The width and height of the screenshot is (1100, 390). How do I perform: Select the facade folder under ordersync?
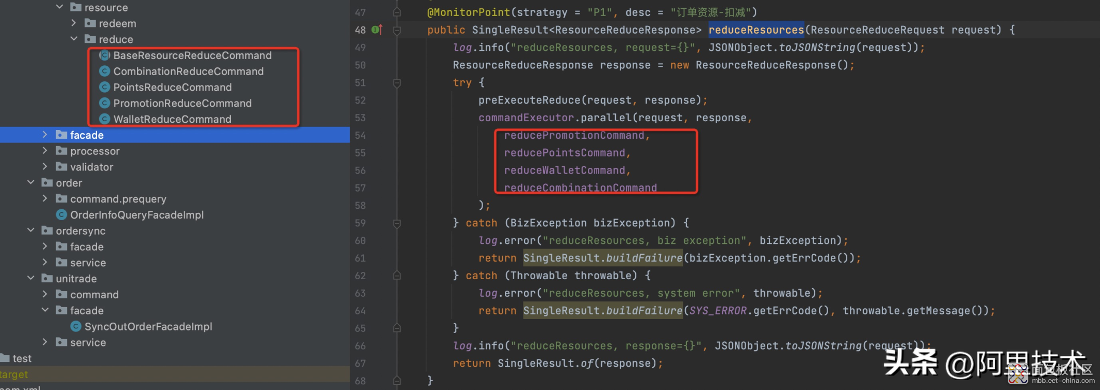(87, 247)
